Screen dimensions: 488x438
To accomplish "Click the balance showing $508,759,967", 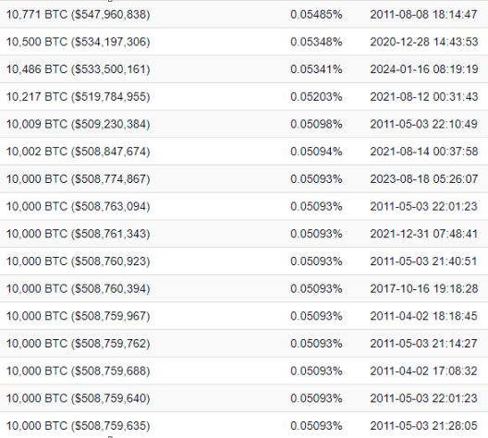I will point(79,316).
